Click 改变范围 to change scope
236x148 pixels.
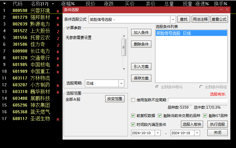[115, 99]
